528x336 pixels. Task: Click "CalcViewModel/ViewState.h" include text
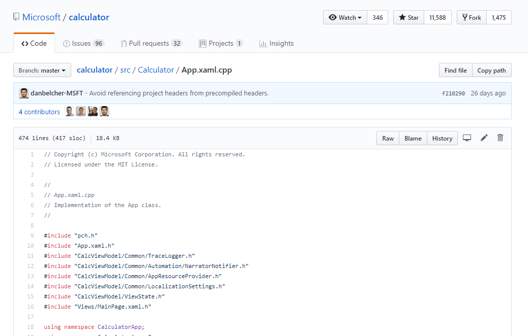(119, 296)
